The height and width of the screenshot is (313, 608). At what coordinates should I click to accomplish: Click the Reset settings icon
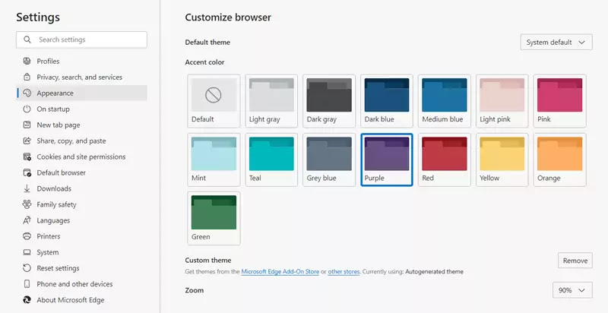(x=27, y=267)
